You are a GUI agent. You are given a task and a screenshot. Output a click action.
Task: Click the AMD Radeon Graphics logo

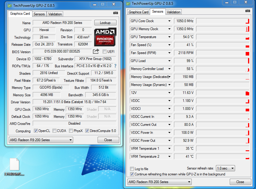[105, 37]
